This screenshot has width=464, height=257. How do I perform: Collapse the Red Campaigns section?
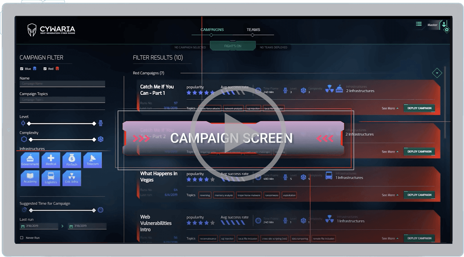[x=437, y=73]
